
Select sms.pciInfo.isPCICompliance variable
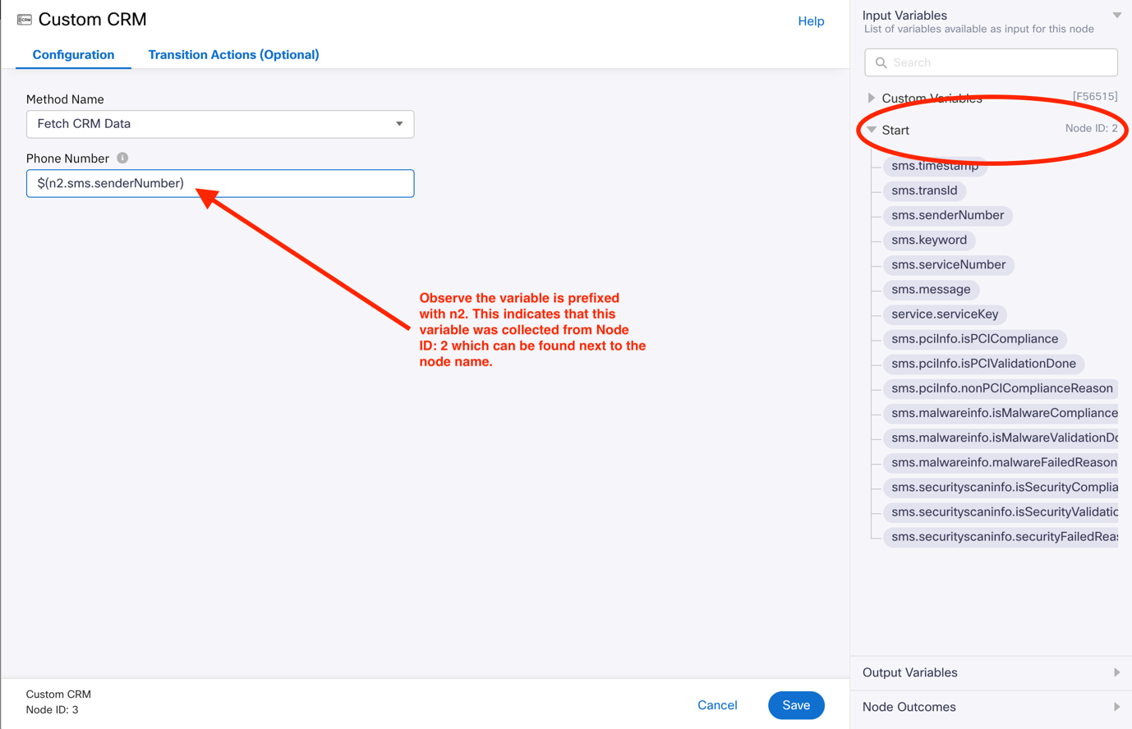pos(974,338)
